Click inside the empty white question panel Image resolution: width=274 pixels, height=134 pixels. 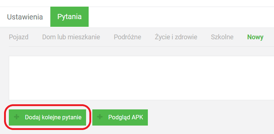141,78
